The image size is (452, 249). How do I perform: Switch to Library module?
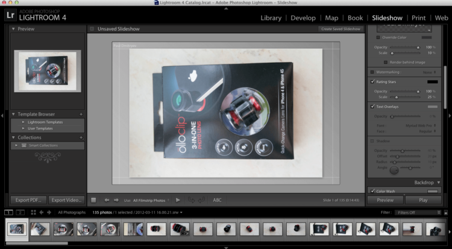271,18
